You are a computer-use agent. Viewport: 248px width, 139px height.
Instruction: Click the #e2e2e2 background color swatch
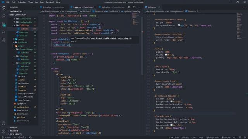tap(171, 102)
